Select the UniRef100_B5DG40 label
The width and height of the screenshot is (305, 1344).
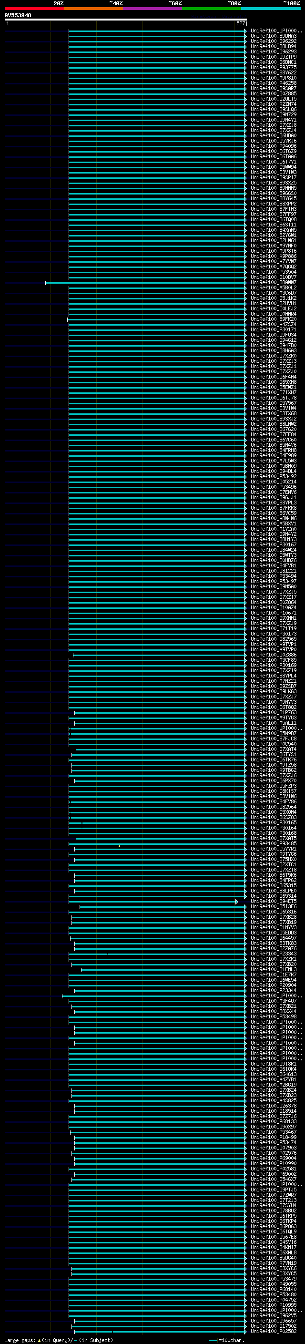tap(274, 1258)
